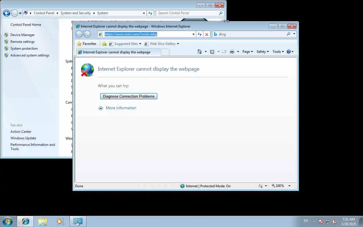Click the Action Center flag tray icon
The height and width of the screenshot is (227, 363).
tap(321, 222)
